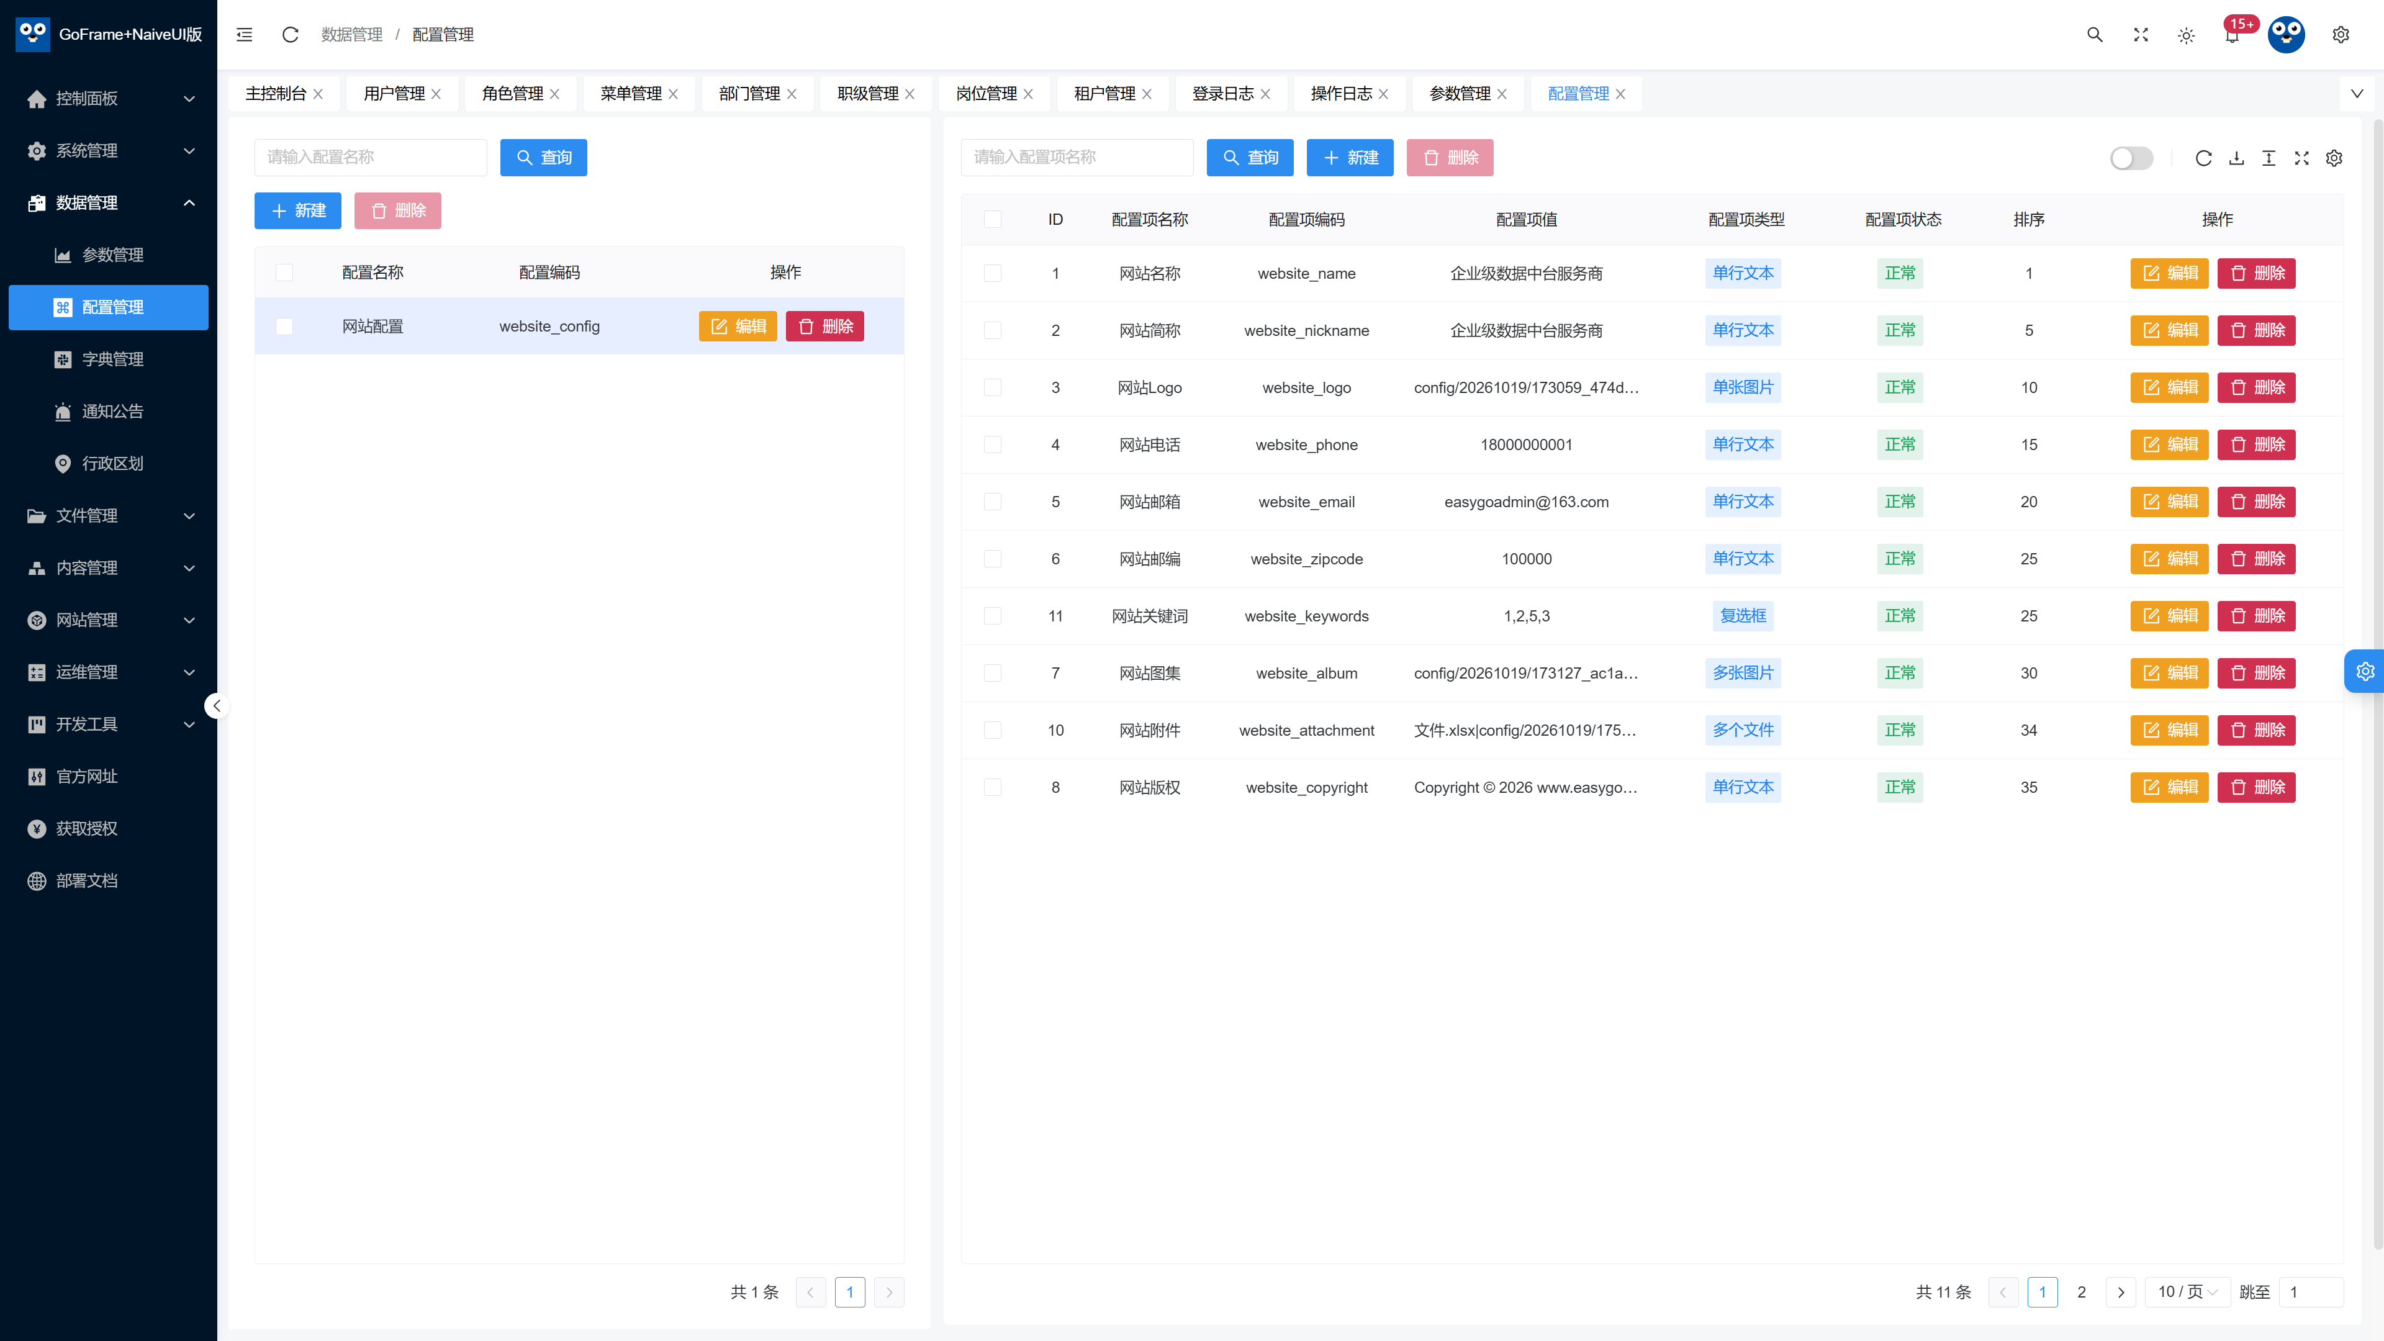This screenshot has height=1341, width=2384.
Task: Check the box for 网站名称 row
Action: [992, 273]
